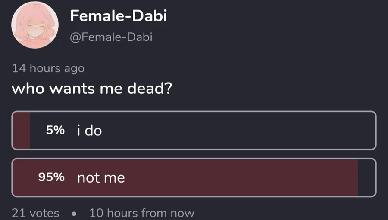Image resolution: width=388 pixels, height=220 pixels.
Task: Click the 5% result label
Action: (55, 131)
